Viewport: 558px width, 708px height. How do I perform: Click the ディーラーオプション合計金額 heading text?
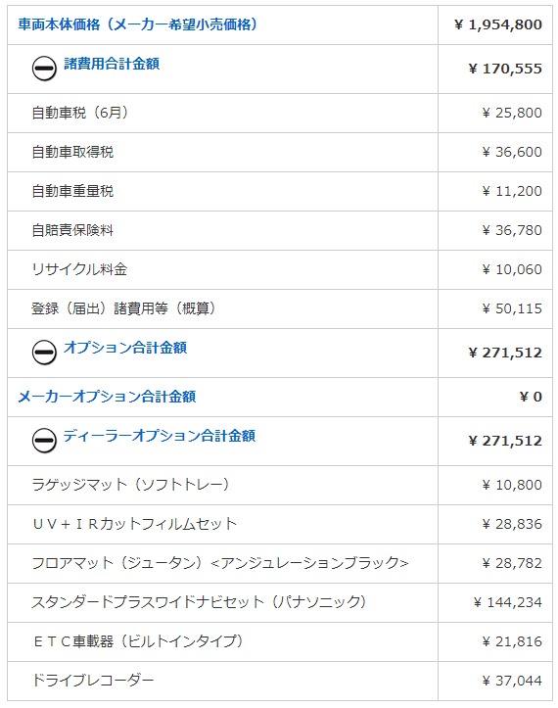(x=160, y=436)
